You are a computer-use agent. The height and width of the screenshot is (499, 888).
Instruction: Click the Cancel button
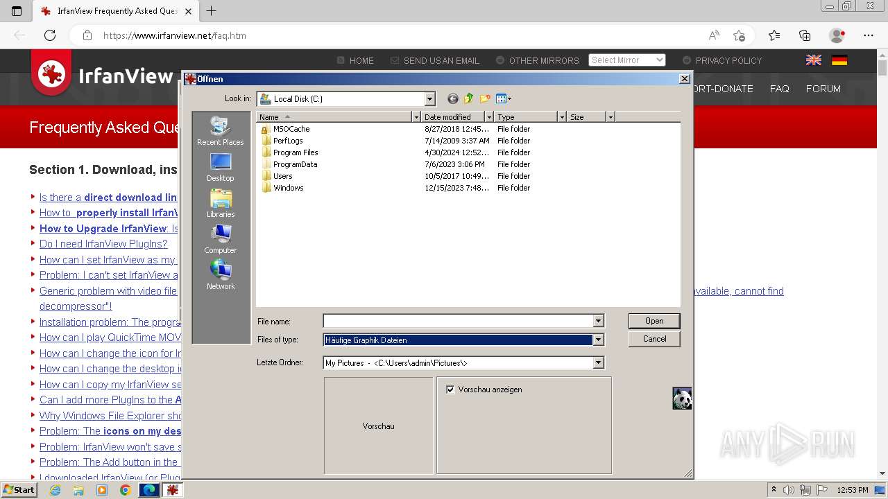tap(654, 339)
